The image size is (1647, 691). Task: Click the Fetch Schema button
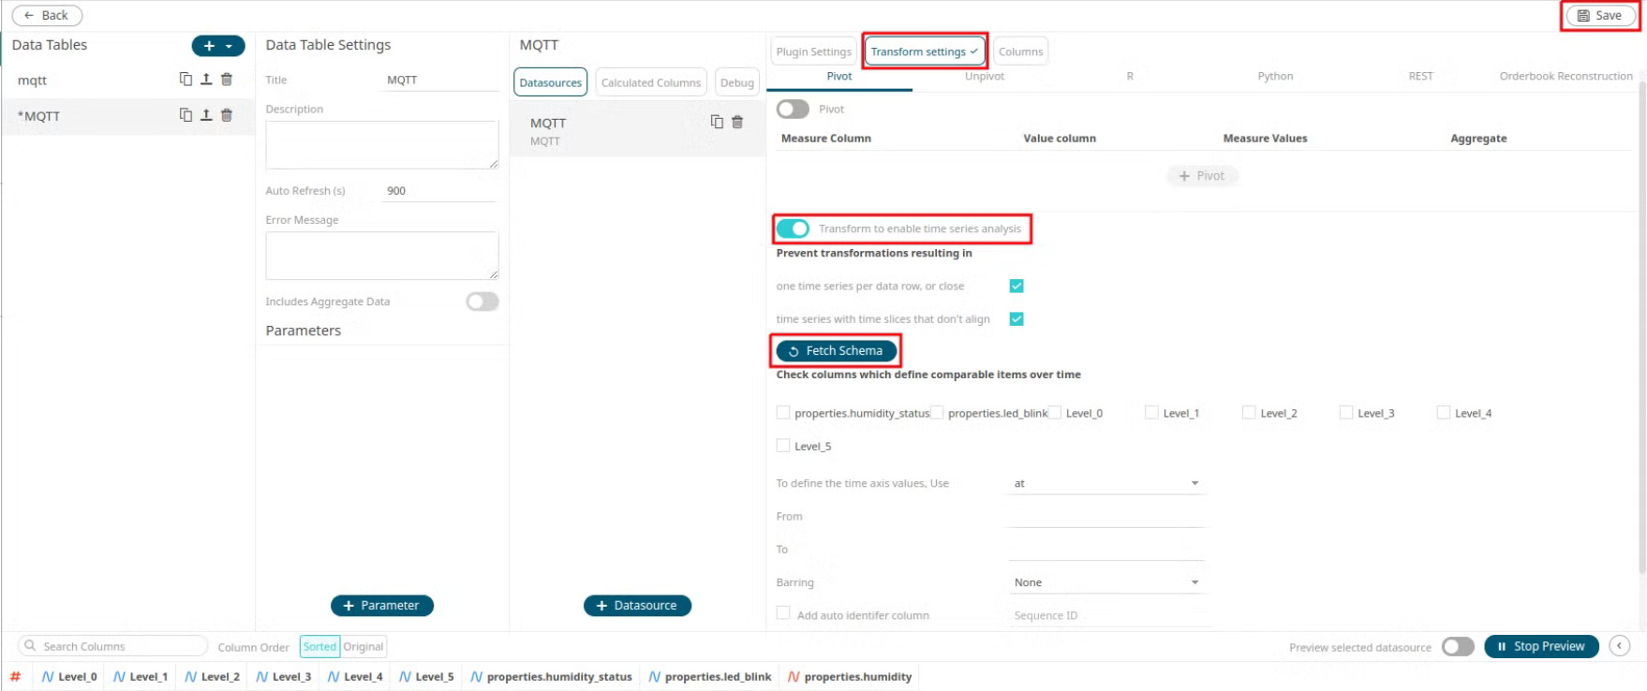(x=836, y=351)
